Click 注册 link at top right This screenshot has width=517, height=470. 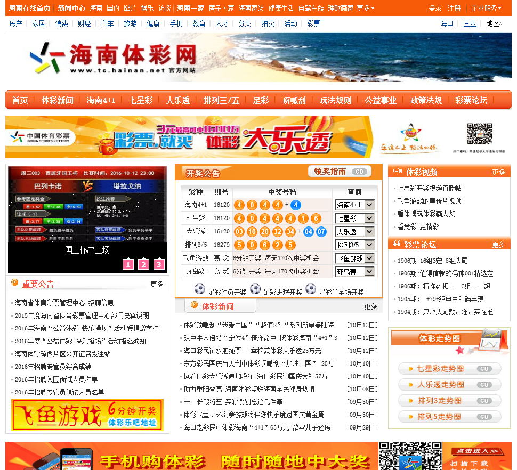click(454, 8)
